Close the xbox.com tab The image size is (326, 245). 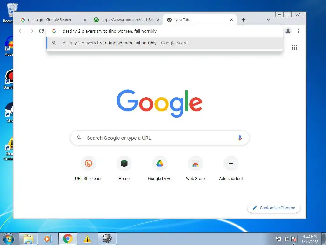(x=158, y=20)
